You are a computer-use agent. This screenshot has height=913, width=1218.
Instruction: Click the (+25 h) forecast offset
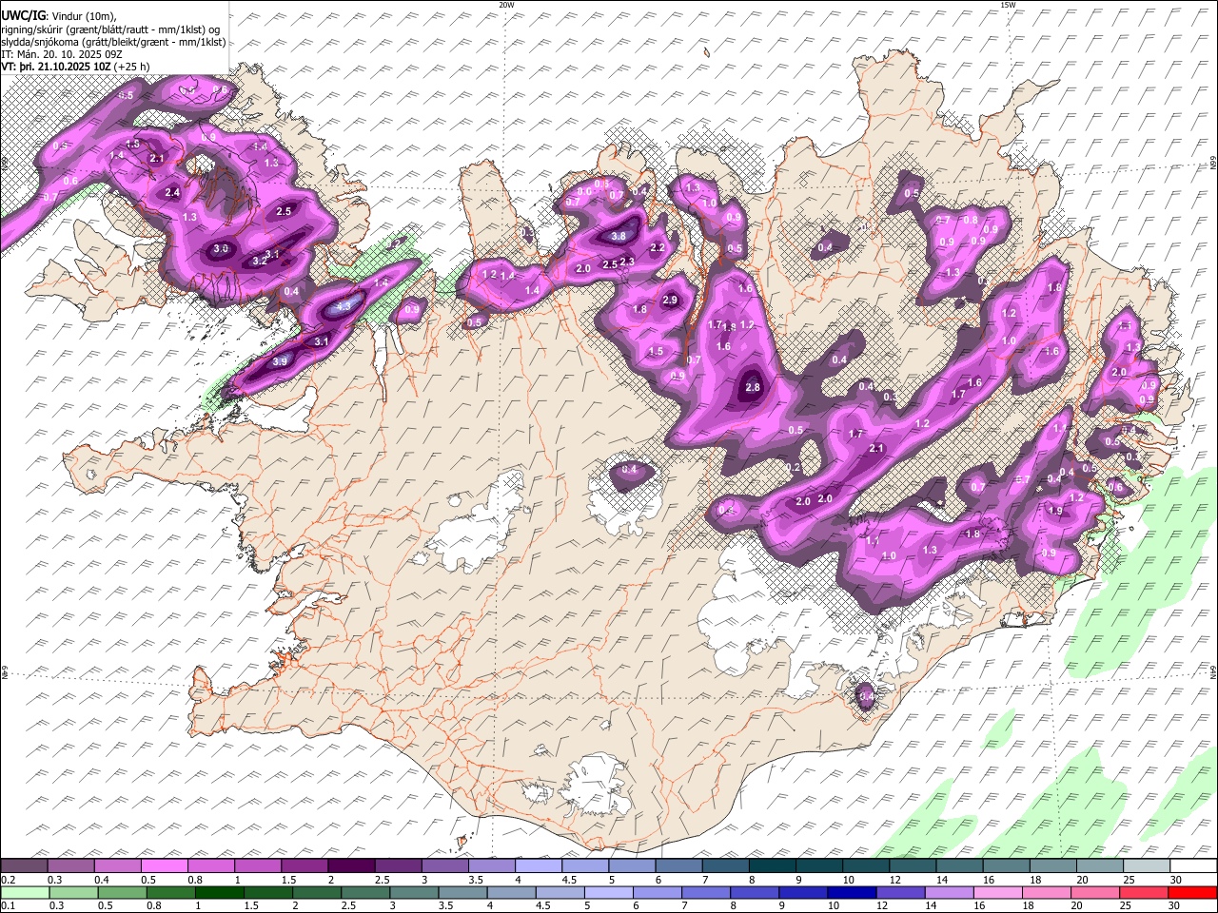click(x=131, y=67)
